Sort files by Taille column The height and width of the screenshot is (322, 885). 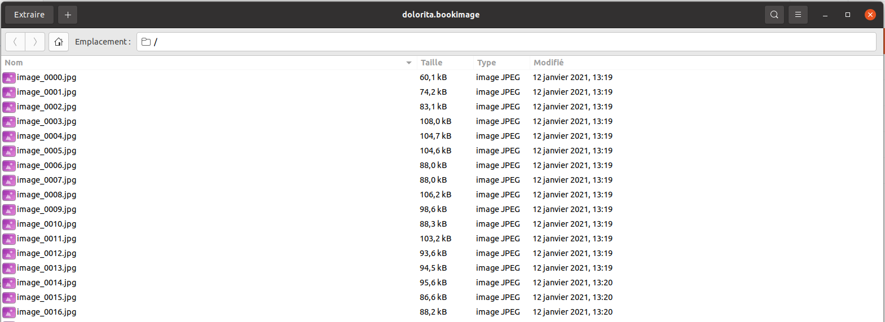click(x=432, y=63)
